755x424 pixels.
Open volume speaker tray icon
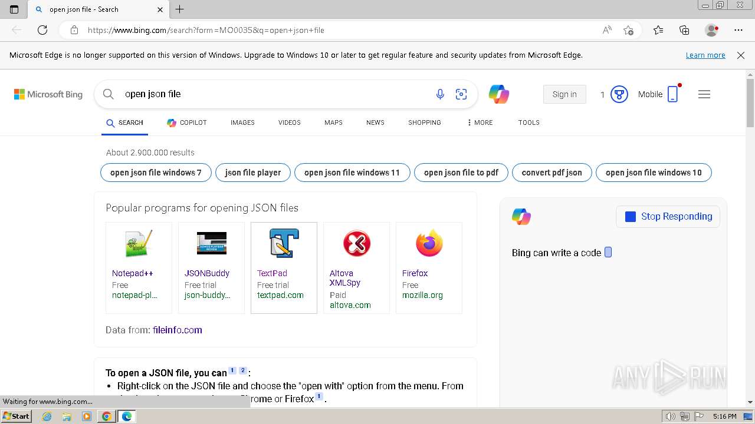[x=671, y=416]
